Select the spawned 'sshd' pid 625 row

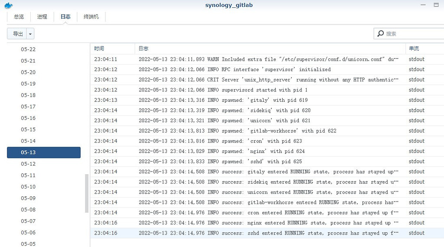[x=267, y=161]
